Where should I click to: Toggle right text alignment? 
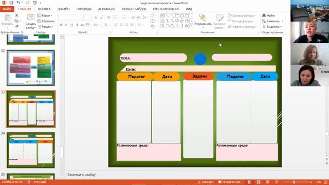(x=126, y=25)
